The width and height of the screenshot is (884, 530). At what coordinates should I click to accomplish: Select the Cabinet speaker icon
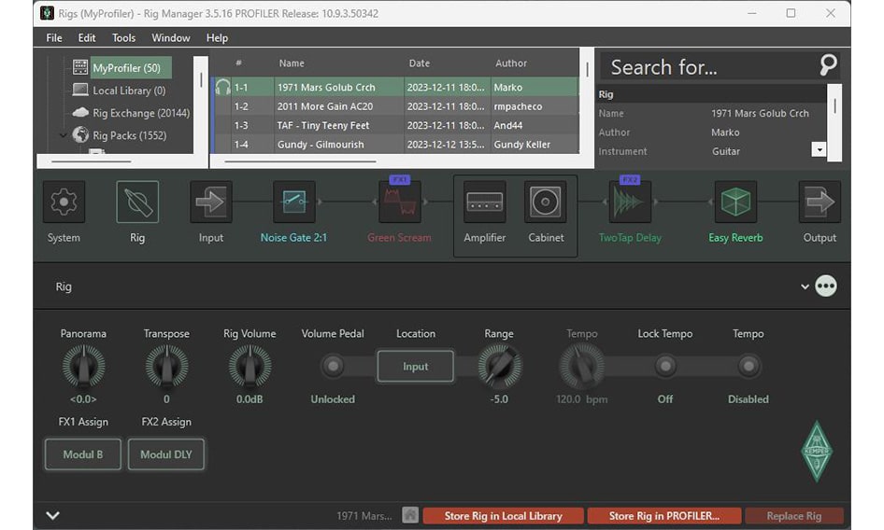coord(546,202)
